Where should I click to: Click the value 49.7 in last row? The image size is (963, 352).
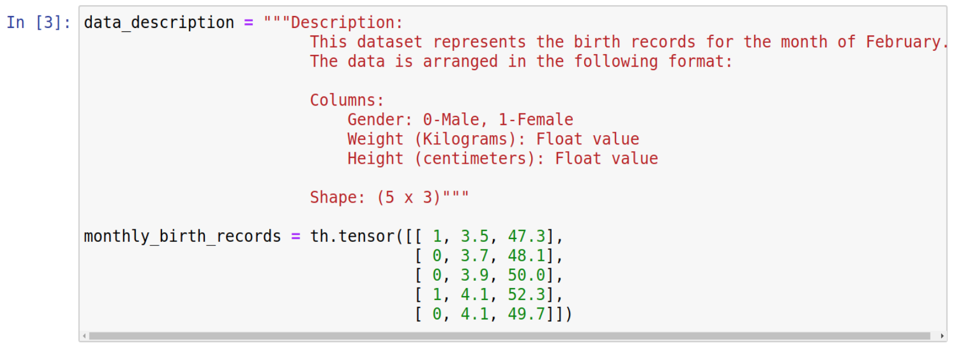(527, 314)
